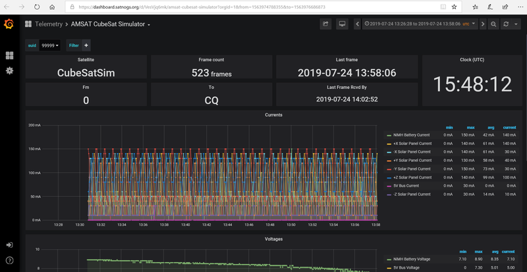Viewport: 527px width, 272px height.
Task: Shift time range backward arrow
Action: coord(358,24)
